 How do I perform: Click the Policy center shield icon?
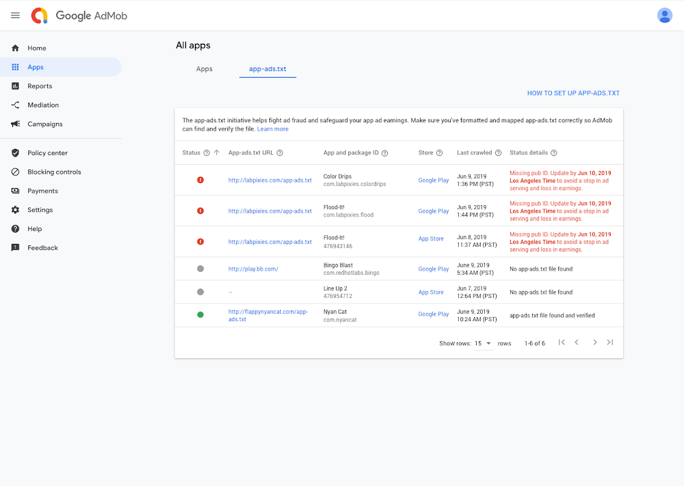(x=15, y=153)
